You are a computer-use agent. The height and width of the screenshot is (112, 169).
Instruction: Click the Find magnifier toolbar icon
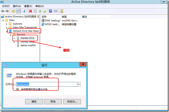(x=62, y=11)
